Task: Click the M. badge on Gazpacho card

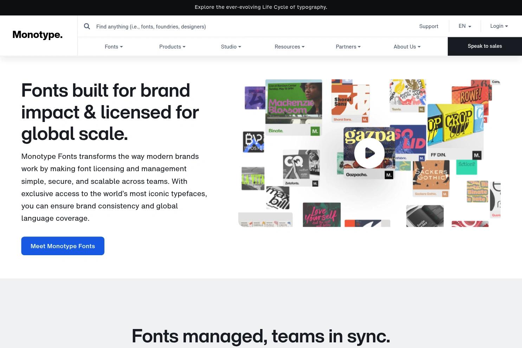Action: pos(388,175)
